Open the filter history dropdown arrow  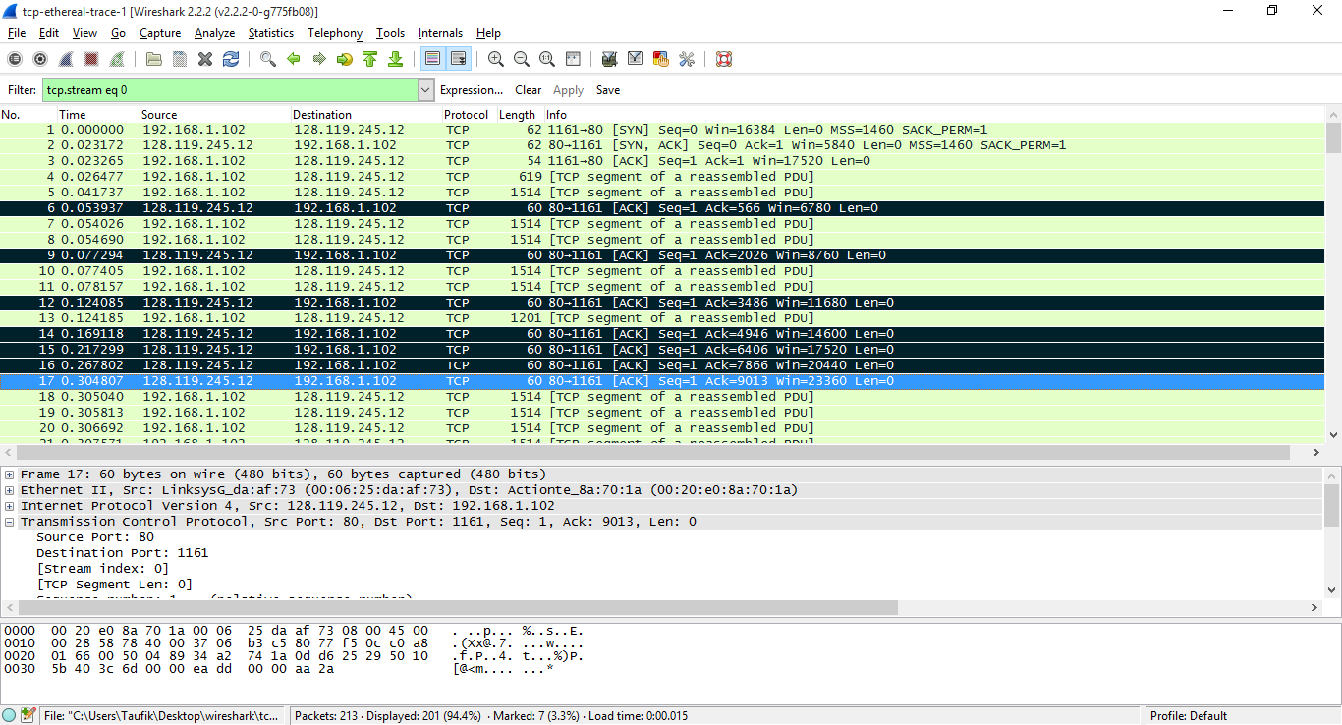425,90
